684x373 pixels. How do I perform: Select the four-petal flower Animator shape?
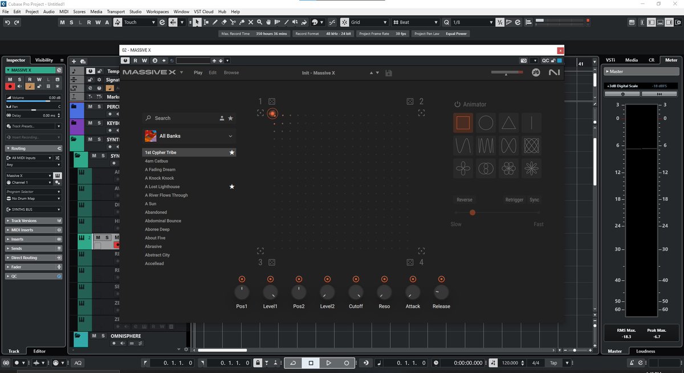tap(463, 169)
